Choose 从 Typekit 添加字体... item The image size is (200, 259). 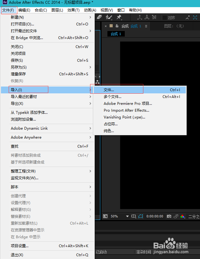[47, 113]
